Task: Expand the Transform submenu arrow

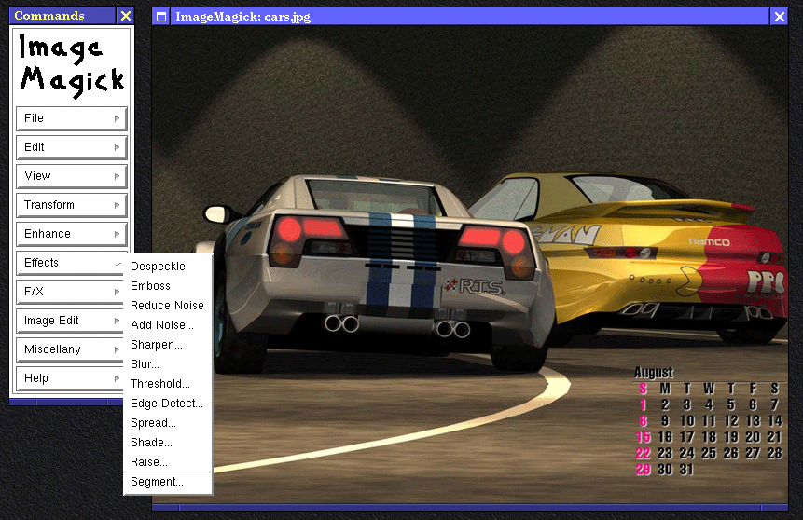Action: [x=117, y=205]
